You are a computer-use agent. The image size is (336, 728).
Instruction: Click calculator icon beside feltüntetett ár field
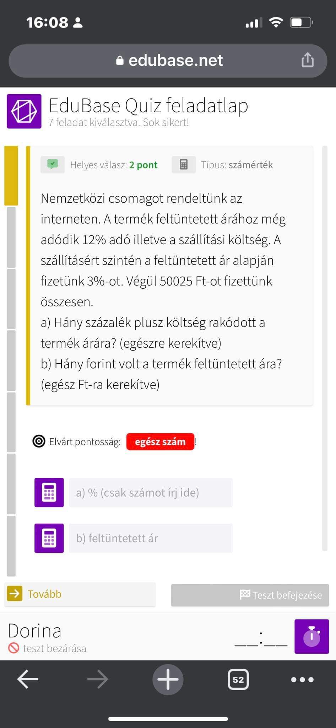click(x=49, y=538)
